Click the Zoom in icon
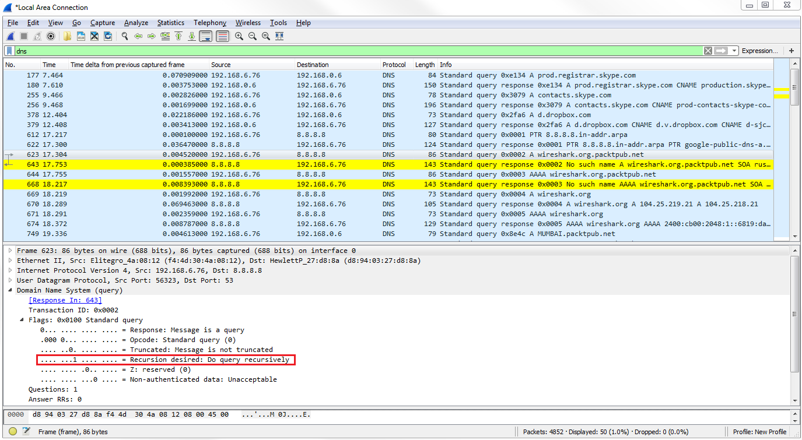802x440 pixels. pos(239,36)
